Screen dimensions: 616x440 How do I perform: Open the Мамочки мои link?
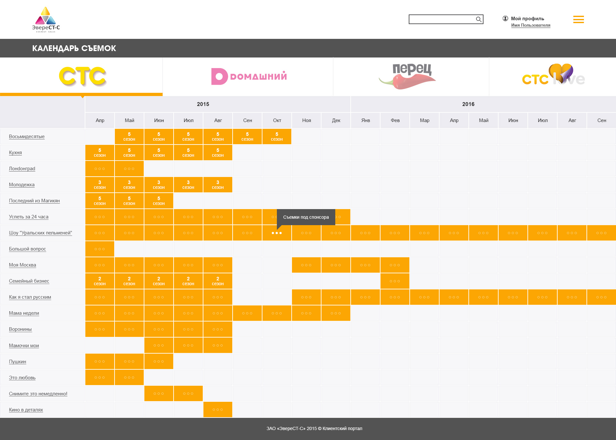(x=24, y=346)
